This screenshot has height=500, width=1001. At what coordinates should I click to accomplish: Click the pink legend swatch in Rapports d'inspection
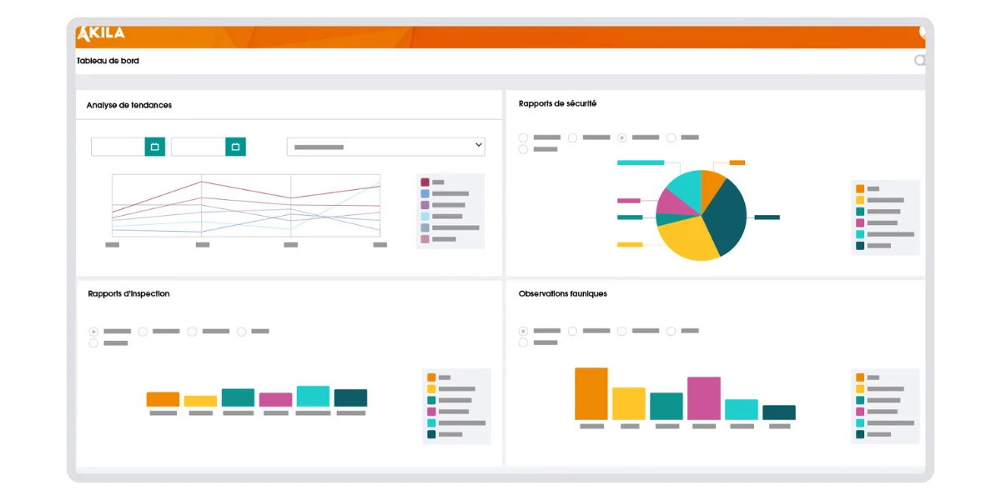pos(431,412)
